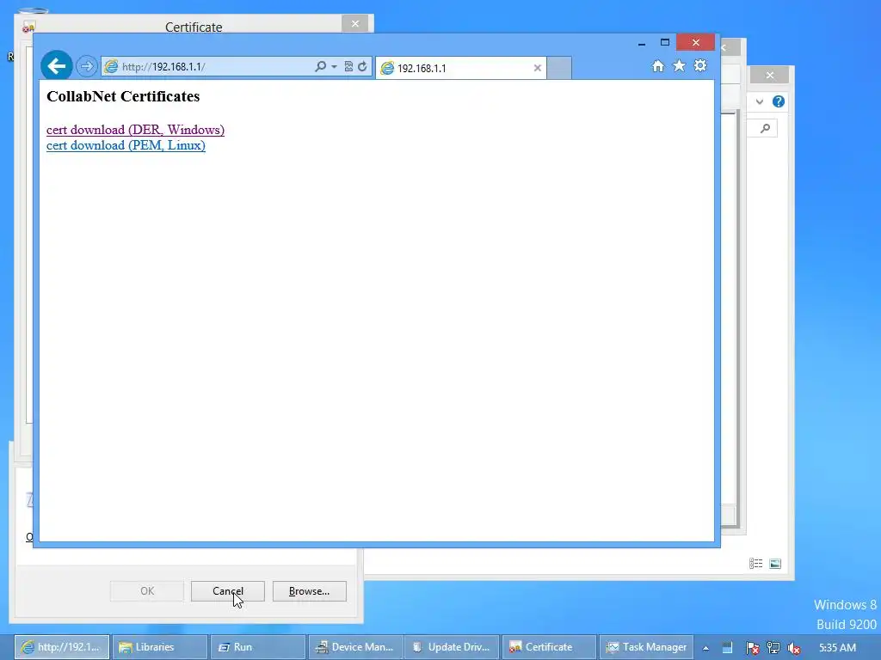Click the Browse... button
881x660 pixels.
[309, 591]
